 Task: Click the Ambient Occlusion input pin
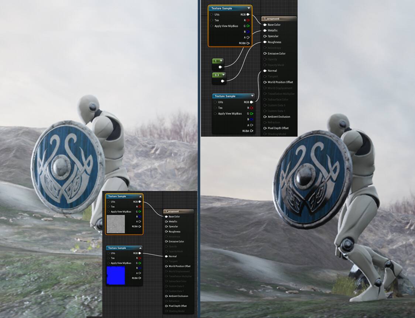coord(264,117)
